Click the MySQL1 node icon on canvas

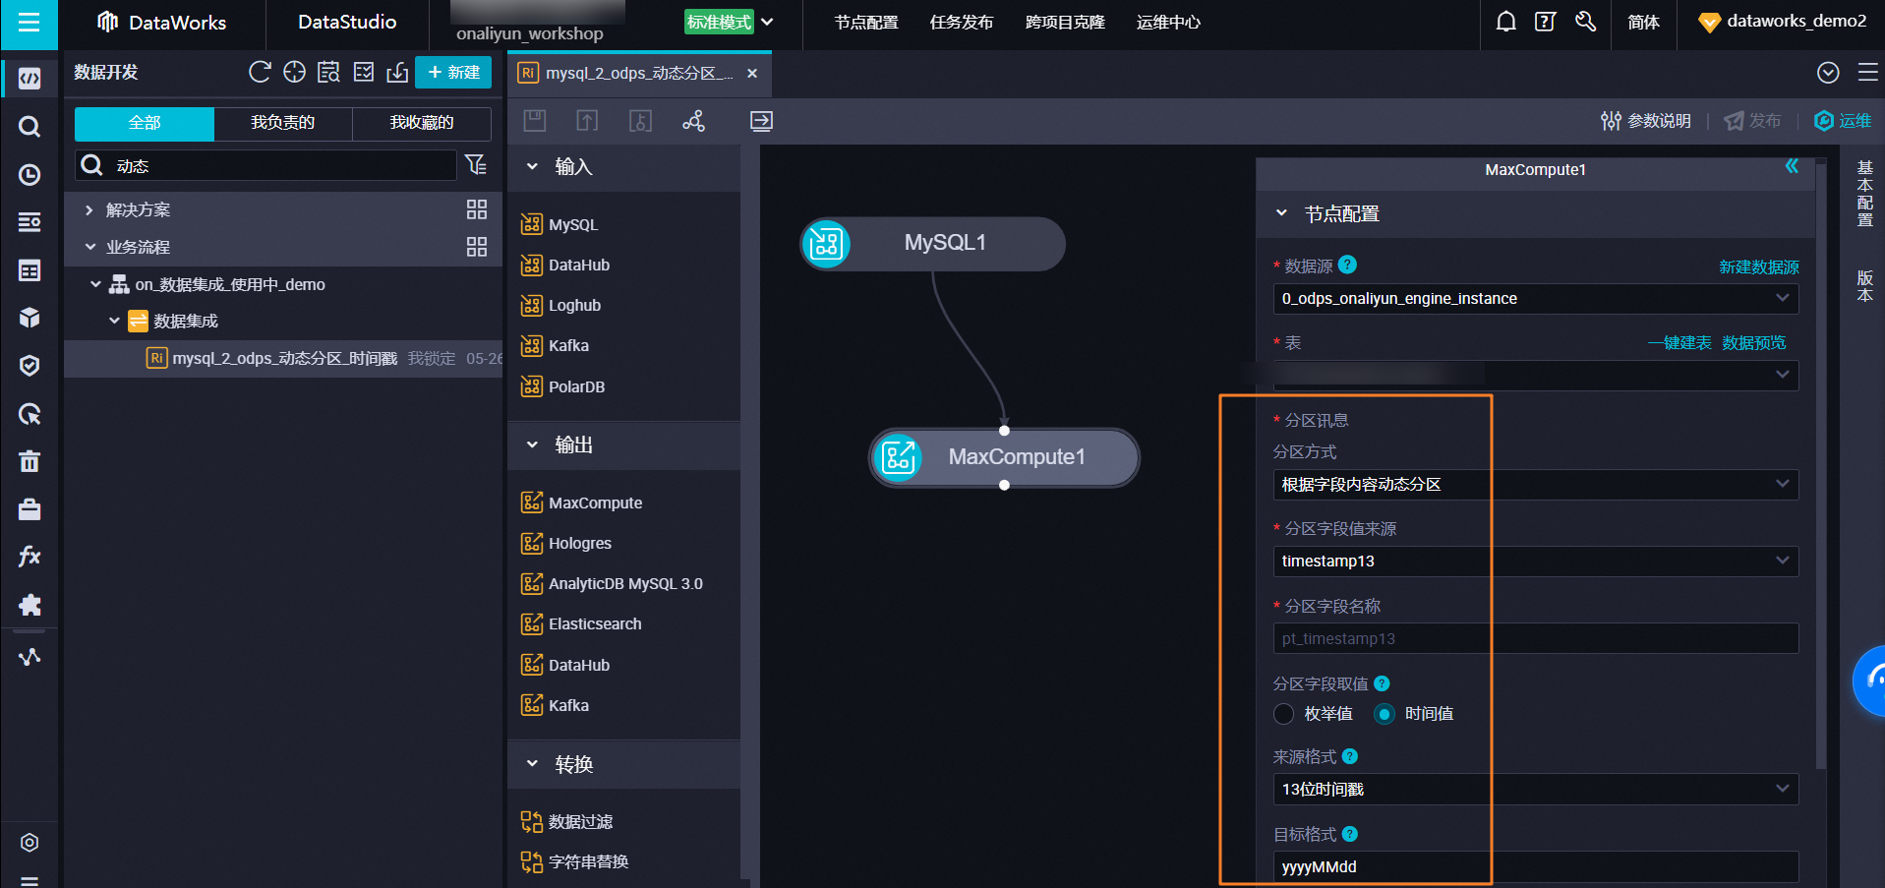(x=826, y=244)
